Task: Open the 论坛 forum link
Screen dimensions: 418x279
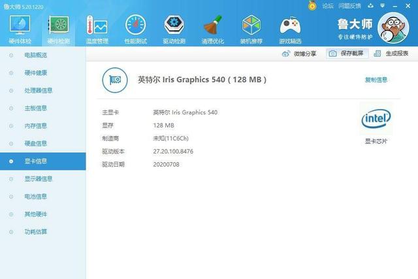Action: 328,6
